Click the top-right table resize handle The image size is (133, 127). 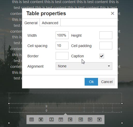coord(122,104)
